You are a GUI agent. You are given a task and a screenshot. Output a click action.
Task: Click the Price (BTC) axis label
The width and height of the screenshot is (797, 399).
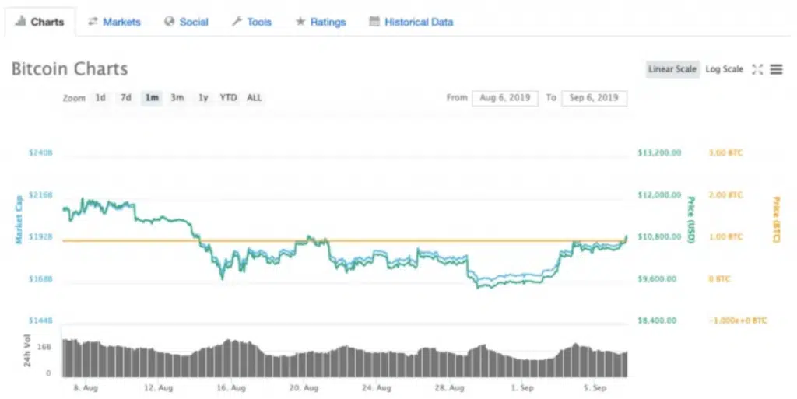pos(776,219)
